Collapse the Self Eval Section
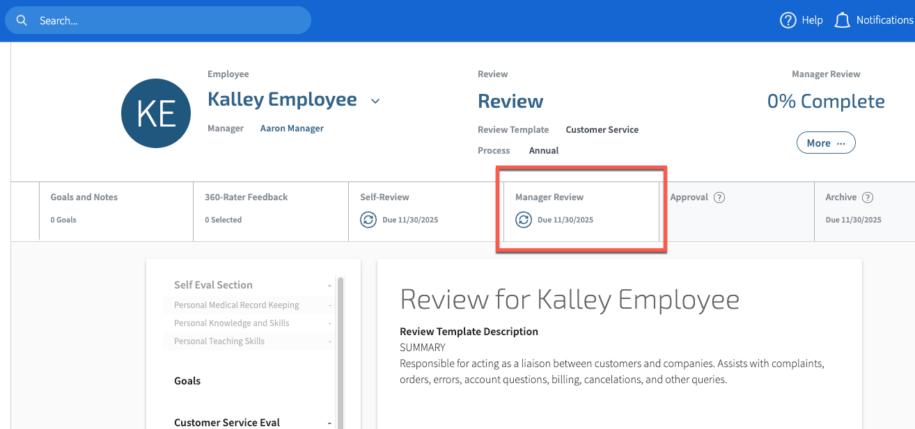915x429 pixels. pos(329,285)
